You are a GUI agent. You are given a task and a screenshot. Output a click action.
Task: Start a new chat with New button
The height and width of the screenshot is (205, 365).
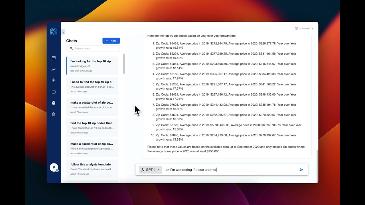[111, 41]
